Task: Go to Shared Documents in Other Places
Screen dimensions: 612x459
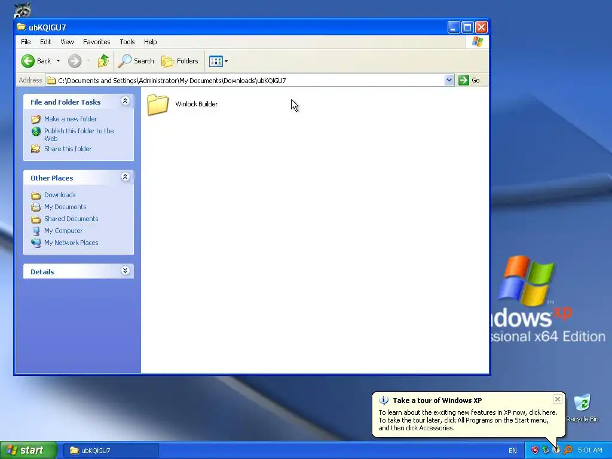Action: pos(71,219)
